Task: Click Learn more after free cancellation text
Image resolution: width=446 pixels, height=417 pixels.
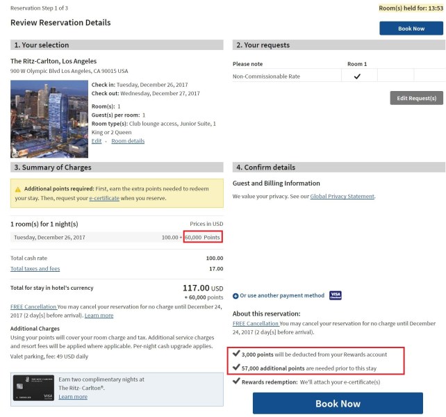Action: pos(99,316)
